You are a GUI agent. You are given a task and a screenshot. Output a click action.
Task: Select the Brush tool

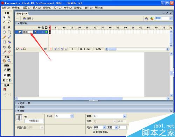[9, 37]
